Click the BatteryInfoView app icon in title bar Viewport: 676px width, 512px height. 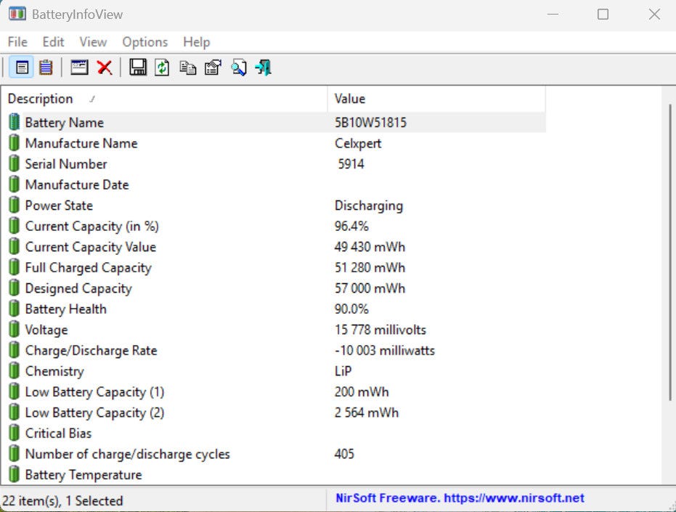(17, 14)
